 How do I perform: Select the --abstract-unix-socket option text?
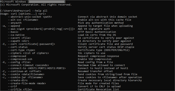tap(30, 17)
